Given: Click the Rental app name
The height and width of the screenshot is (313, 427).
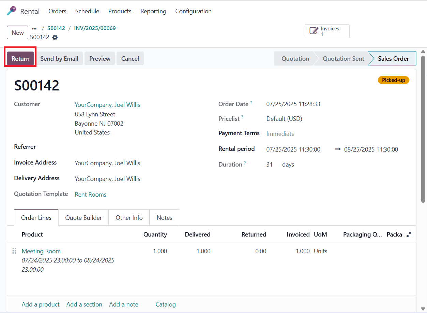Looking at the screenshot, I should point(30,11).
